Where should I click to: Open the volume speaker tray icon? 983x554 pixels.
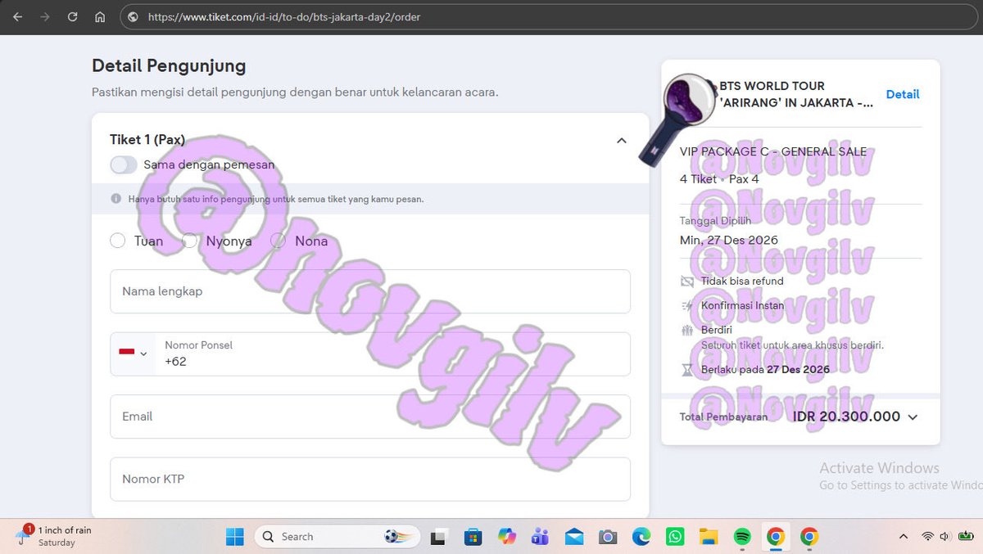click(945, 537)
